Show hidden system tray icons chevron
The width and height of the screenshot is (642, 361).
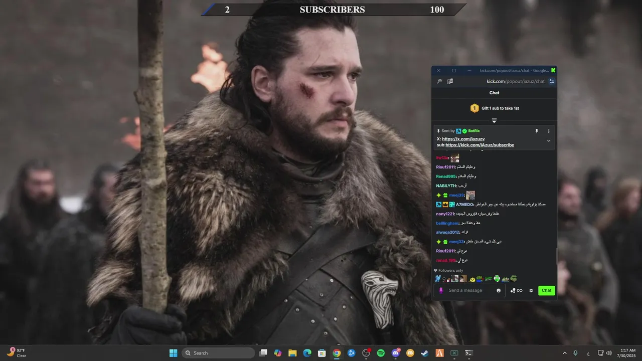565,353
